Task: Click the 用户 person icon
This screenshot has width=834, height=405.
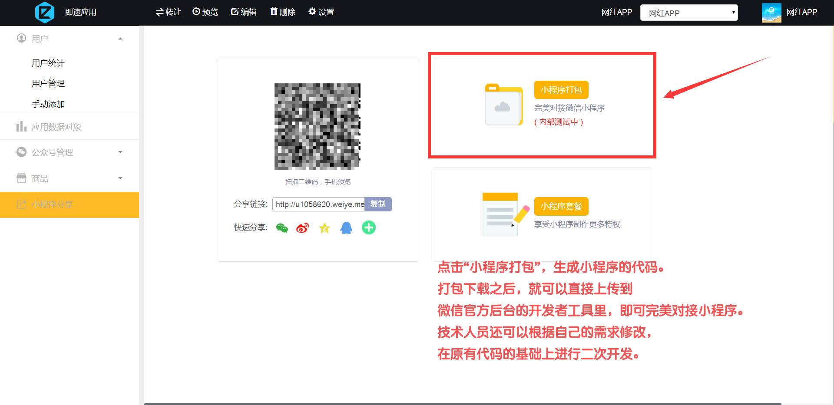Action: click(x=21, y=38)
